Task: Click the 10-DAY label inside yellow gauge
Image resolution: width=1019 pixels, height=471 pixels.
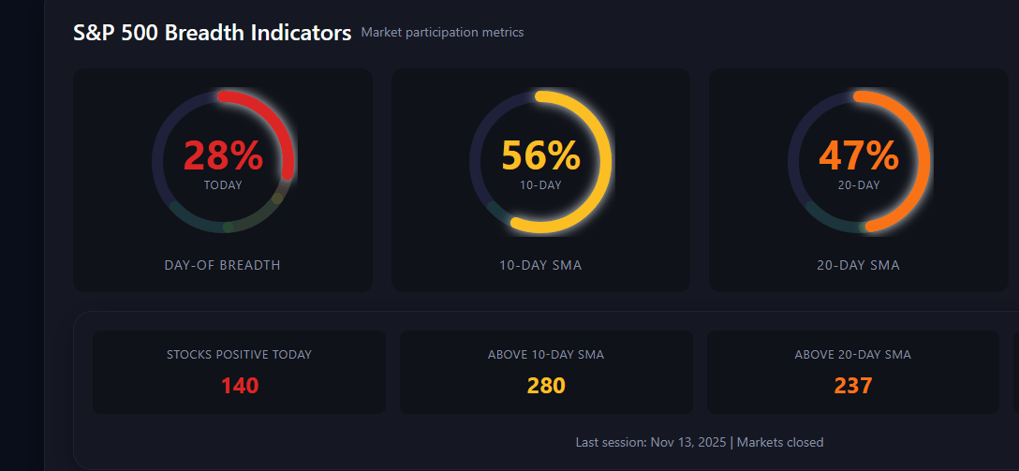Action: tap(540, 185)
